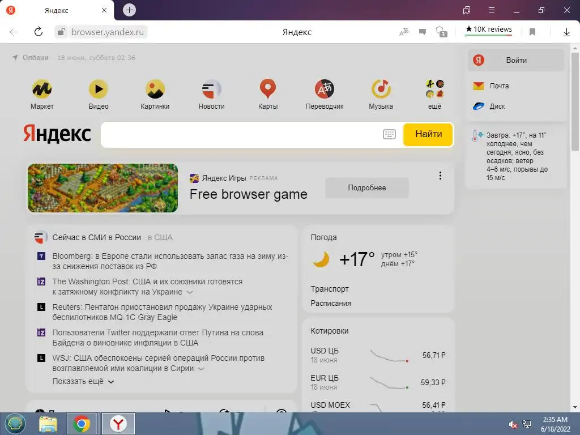
Task: Open the ad options three-dot menu
Action: pyautogui.click(x=440, y=176)
